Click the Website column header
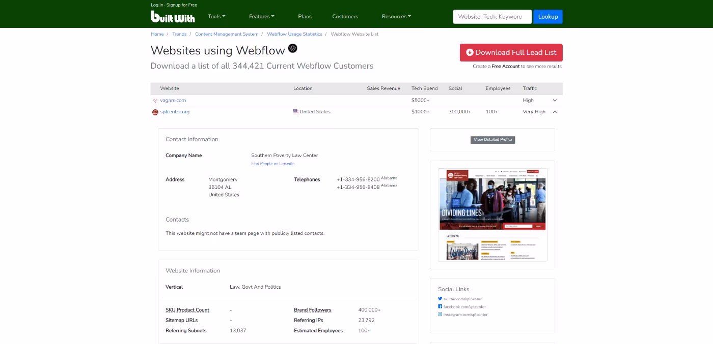 tap(170, 88)
